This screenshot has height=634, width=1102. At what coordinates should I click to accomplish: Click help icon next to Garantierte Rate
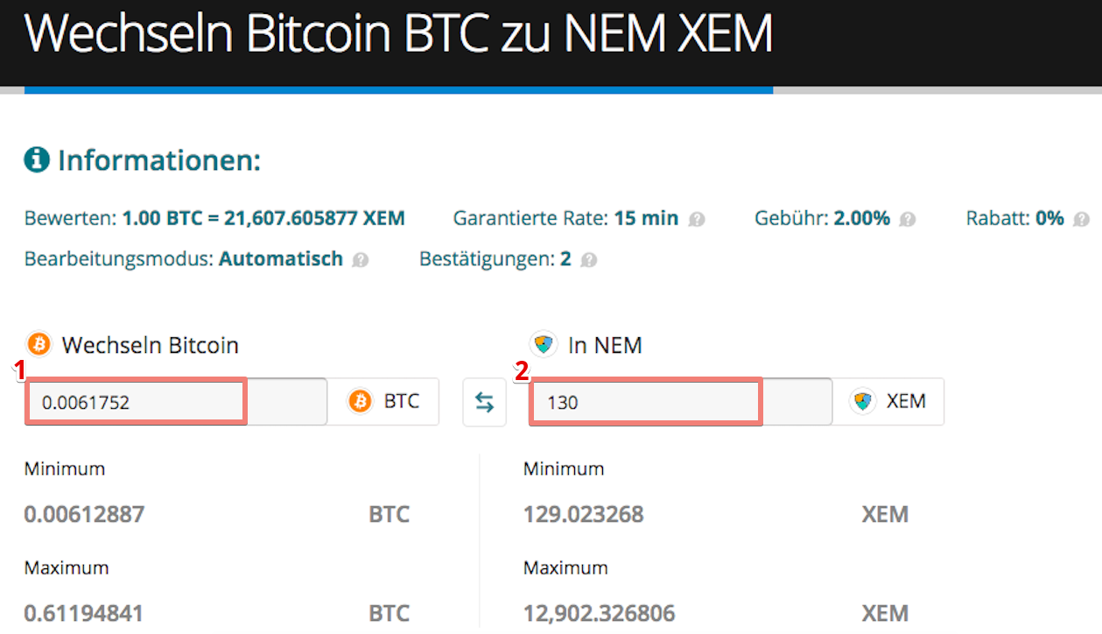tap(697, 219)
